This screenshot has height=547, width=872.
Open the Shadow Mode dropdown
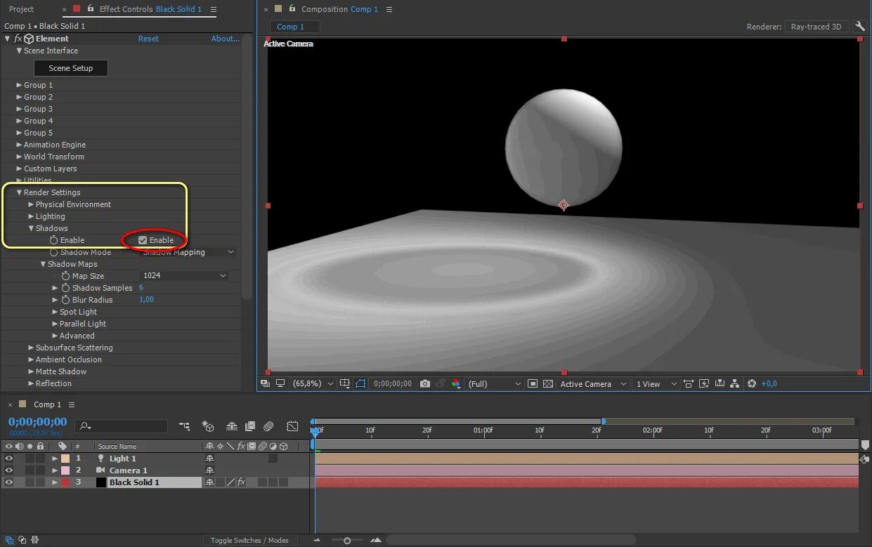pyautogui.click(x=188, y=252)
